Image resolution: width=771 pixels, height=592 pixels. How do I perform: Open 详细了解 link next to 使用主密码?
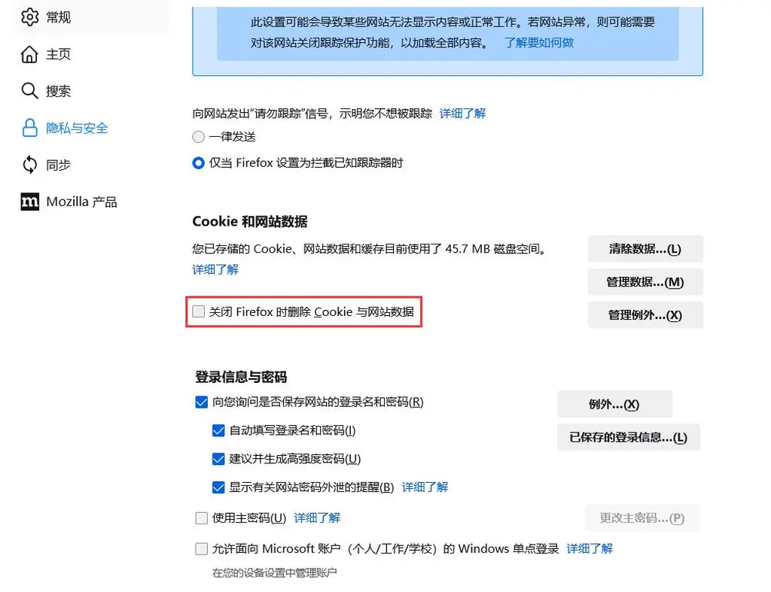(317, 518)
